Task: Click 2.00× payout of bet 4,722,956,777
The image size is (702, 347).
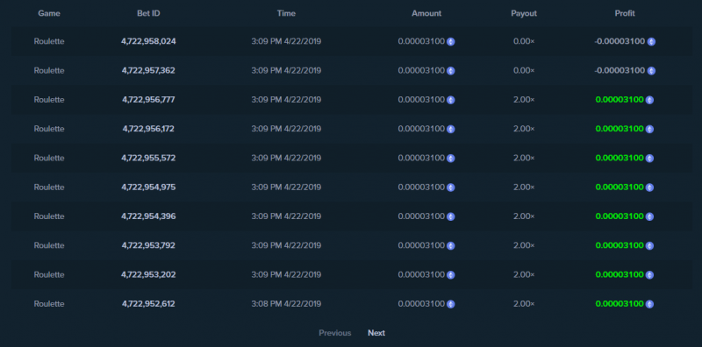Action: click(524, 99)
